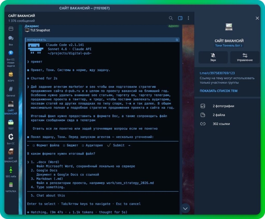Click the админ badge label
265x219 pixels.
(x=173, y=26)
